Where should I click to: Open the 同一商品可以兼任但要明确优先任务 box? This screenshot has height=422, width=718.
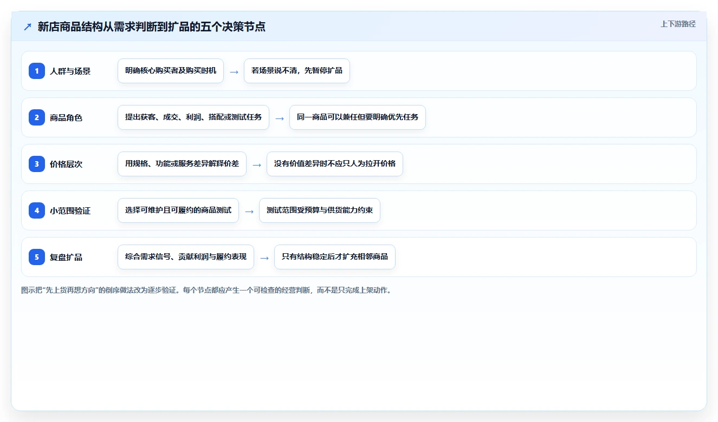358,117
